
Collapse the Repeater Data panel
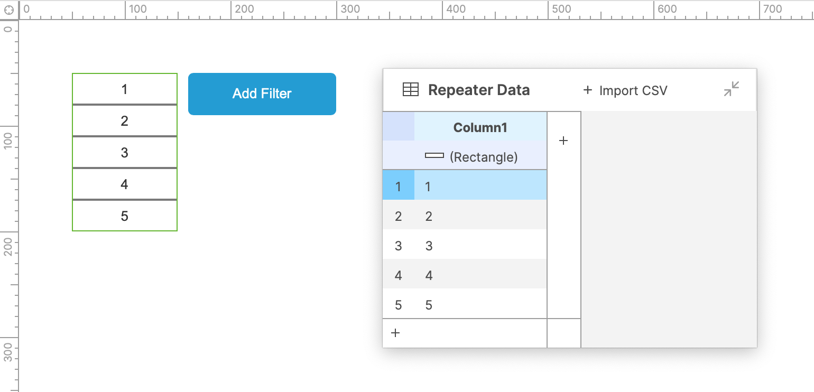[x=732, y=89]
